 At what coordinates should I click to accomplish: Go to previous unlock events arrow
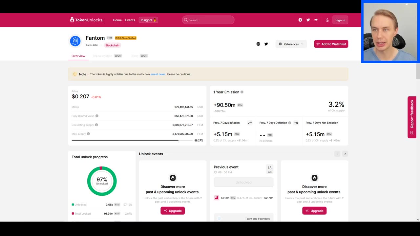coord(337,154)
